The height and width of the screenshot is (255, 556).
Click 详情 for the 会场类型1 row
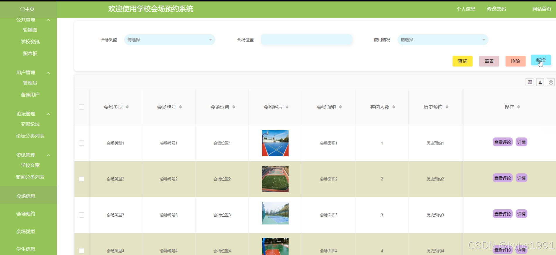(521, 142)
